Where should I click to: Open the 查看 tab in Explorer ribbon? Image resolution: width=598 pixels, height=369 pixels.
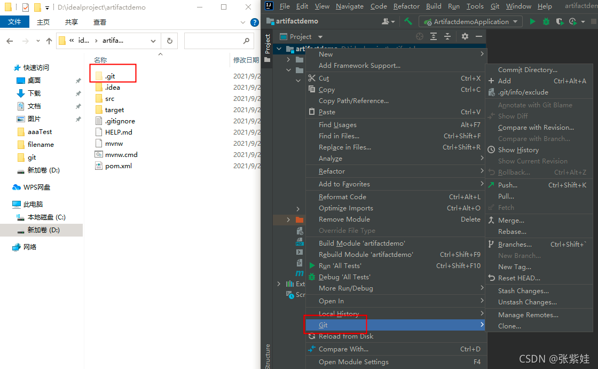(x=99, y=22)
